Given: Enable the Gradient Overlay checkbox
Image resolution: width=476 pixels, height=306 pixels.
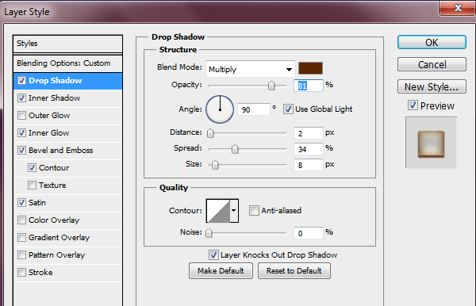Looking at the screenshot, I should tap(21, 238).
